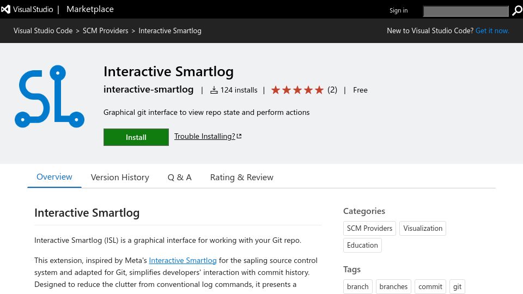Click the main Interactive Smartlog title

point(168,71)
